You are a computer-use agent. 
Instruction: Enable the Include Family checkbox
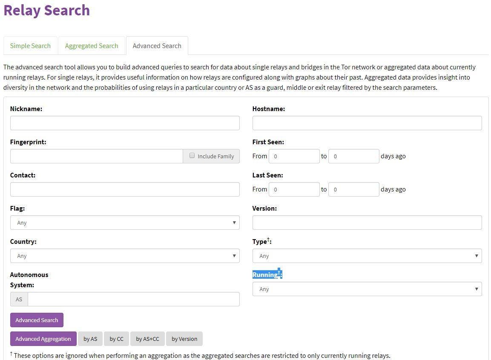(x=192, y=156)
